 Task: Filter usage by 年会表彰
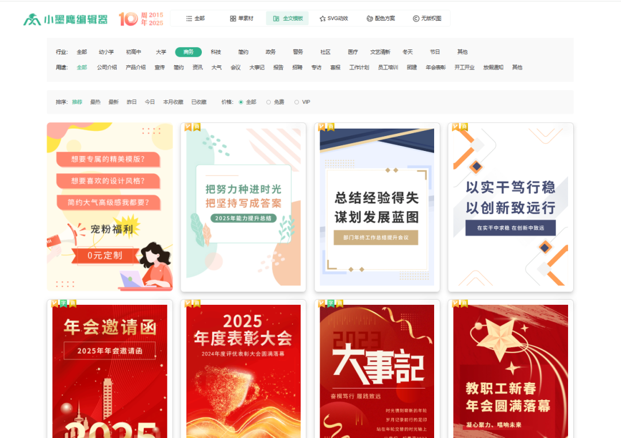point(435,68)
